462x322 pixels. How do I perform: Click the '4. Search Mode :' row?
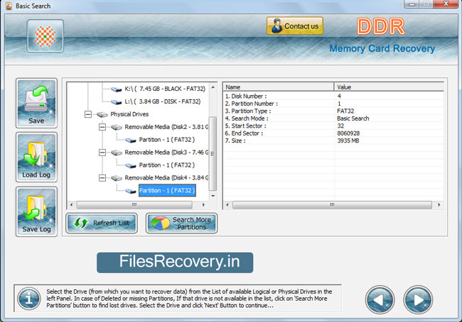click(333, 118)
